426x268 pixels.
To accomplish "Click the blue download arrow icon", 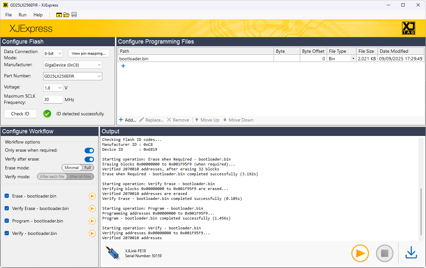I will tap(411, 253).
